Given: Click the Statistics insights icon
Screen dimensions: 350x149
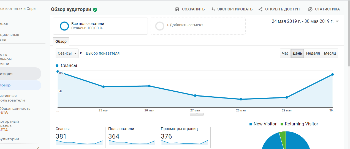Looking at the screenshot, I should click(x=310, y=9).
